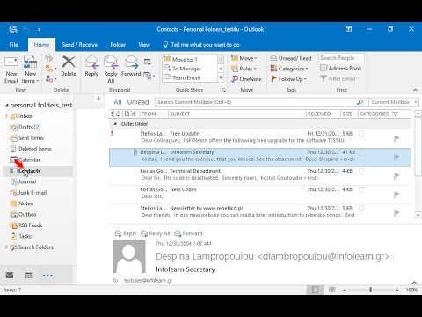422x317 pixels.
Task: Click Unread/ Read envelope button
Action: [291, 58]
